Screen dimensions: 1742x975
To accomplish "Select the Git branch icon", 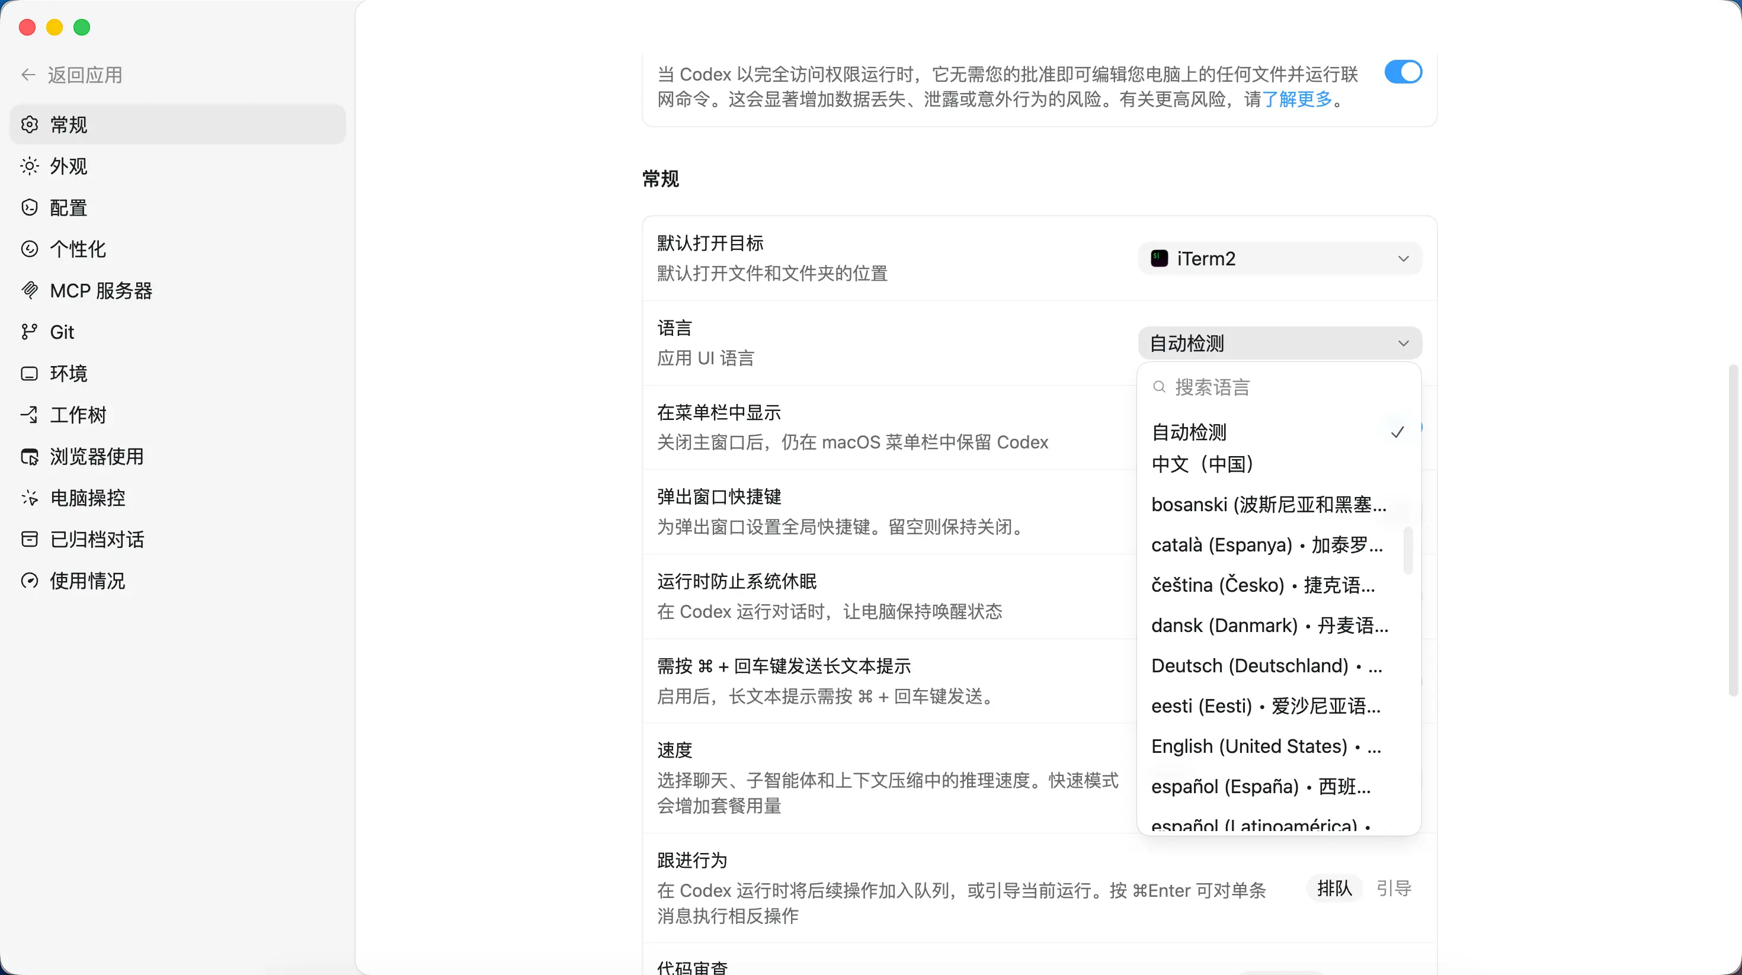I will click(29, 332).
